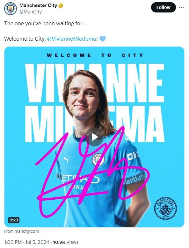The image size is (189, 248).
Task: Click the Etihad Airways sponsor logo on shirt
Action: 81,182
